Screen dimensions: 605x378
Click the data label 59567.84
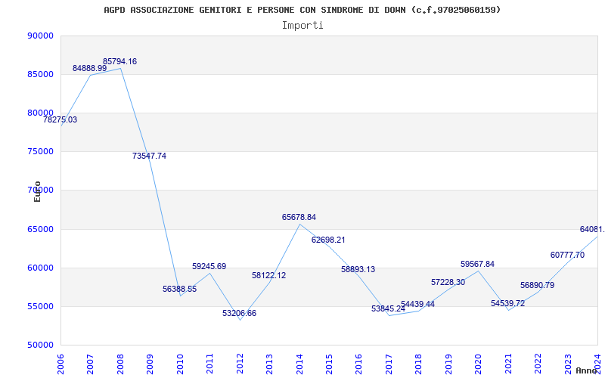click(478, 264)
